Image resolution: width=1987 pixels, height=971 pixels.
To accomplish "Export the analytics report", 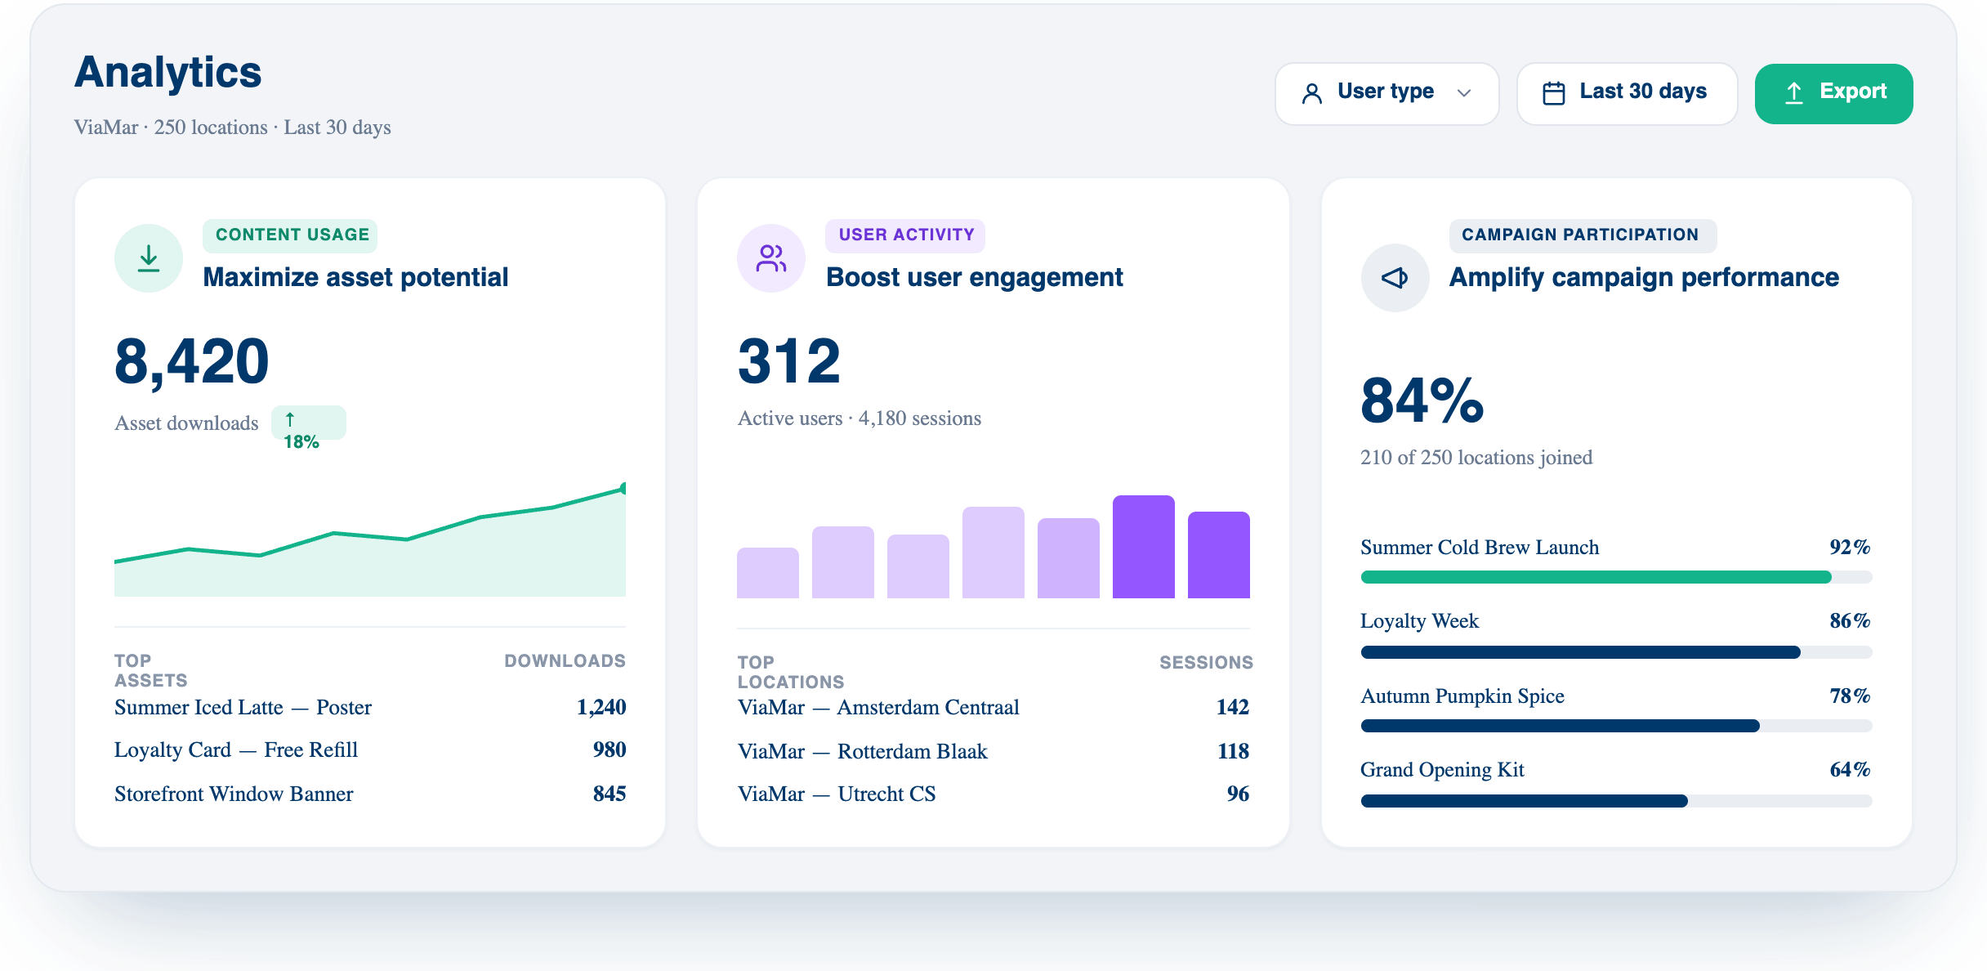I will tap(1833, 93).
